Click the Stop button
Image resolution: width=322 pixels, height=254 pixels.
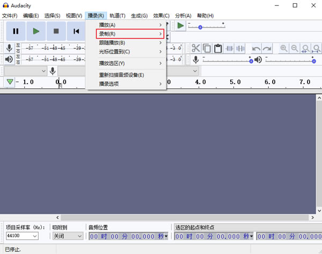point(56,31)
